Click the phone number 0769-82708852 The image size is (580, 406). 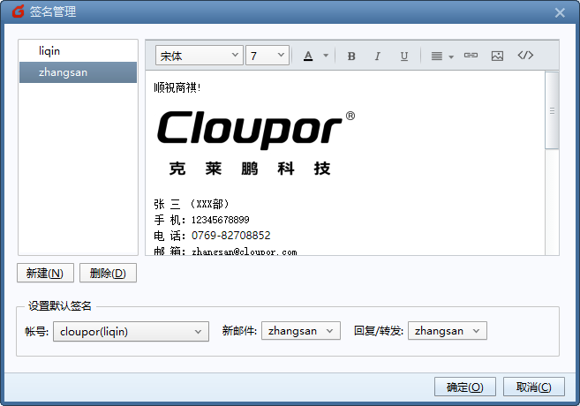[230, 235]
